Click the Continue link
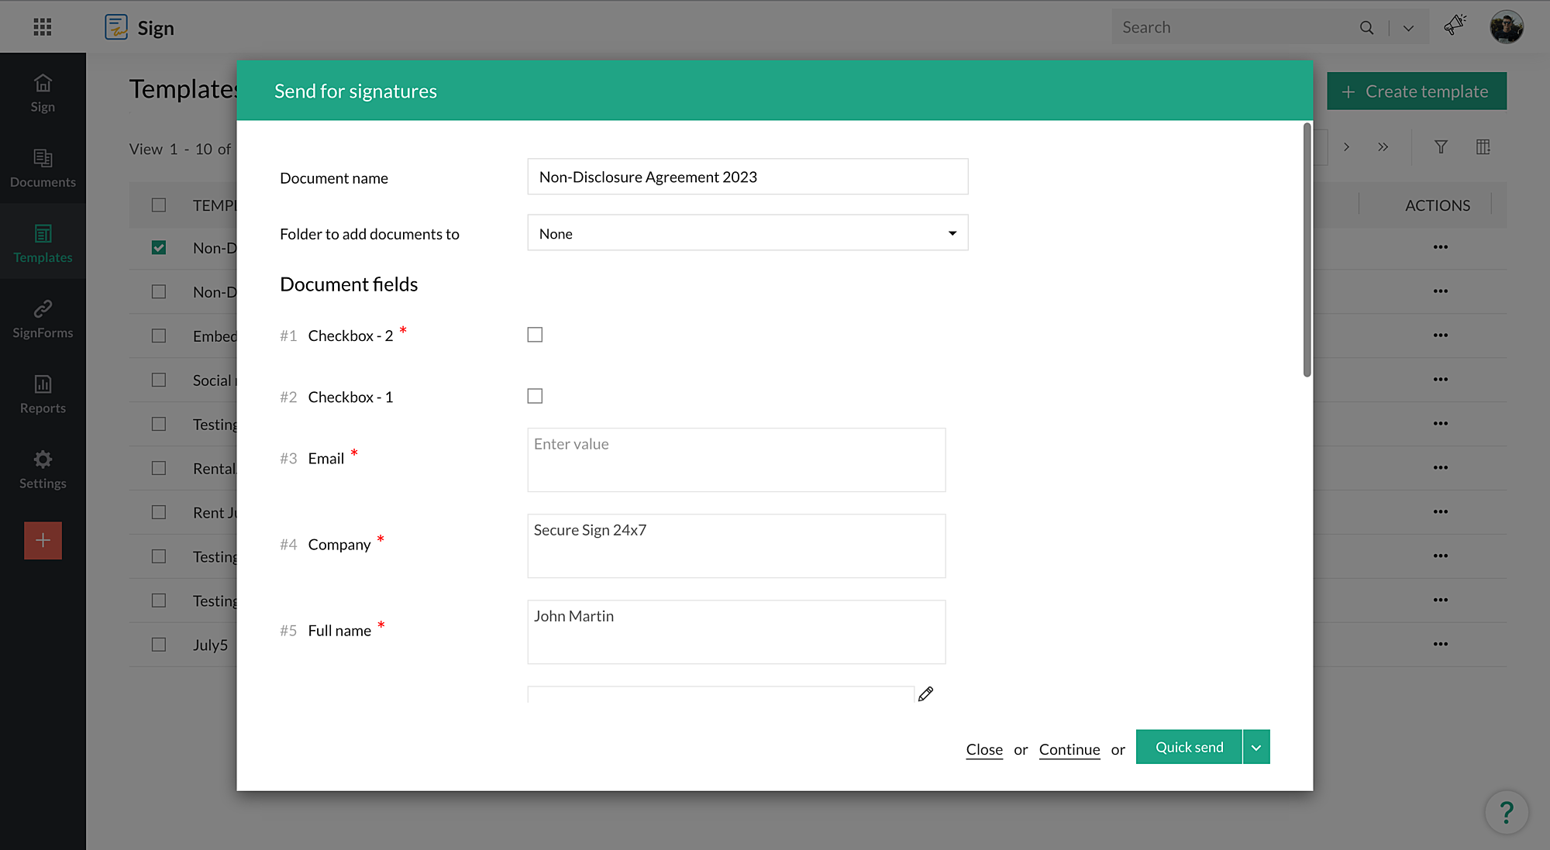The image size is (1550, 850). tap(1069, 749)
